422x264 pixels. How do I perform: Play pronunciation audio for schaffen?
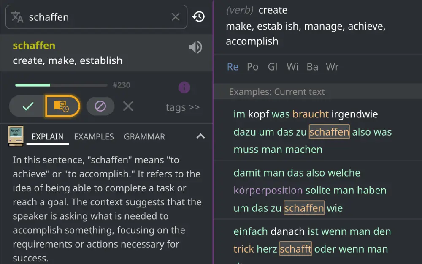[195, 47]
